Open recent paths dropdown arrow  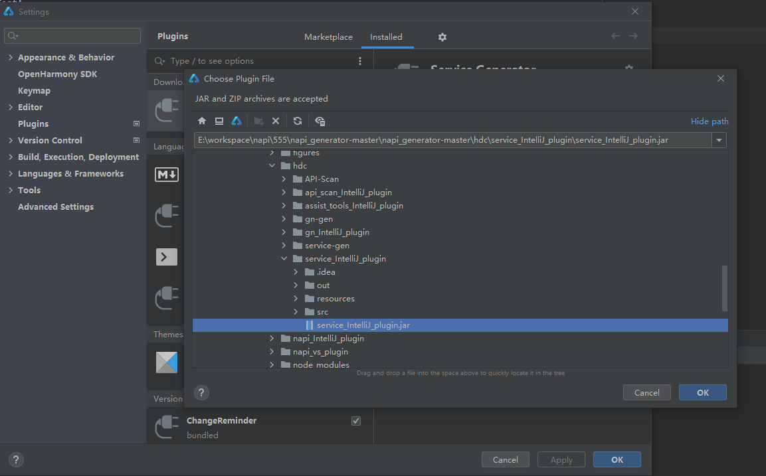(719, 140)
